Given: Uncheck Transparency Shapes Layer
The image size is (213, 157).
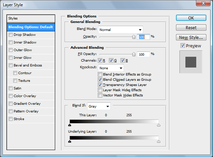Looking at the screenshot, I should tap(100, 85).
